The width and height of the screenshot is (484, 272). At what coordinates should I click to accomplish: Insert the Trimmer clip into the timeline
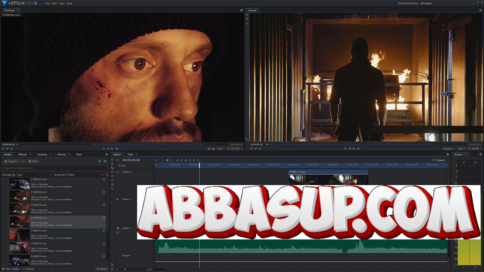pyautogui.click(x=209, y=149)
